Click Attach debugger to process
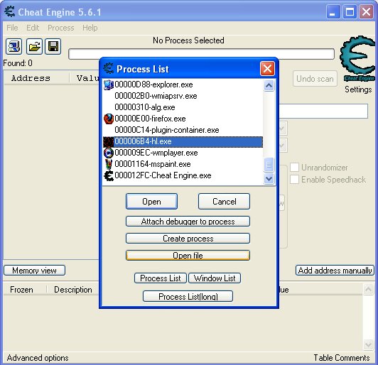The height and width of the screenshot is (365, 378). pyautogui.click(x=188, y=222)
